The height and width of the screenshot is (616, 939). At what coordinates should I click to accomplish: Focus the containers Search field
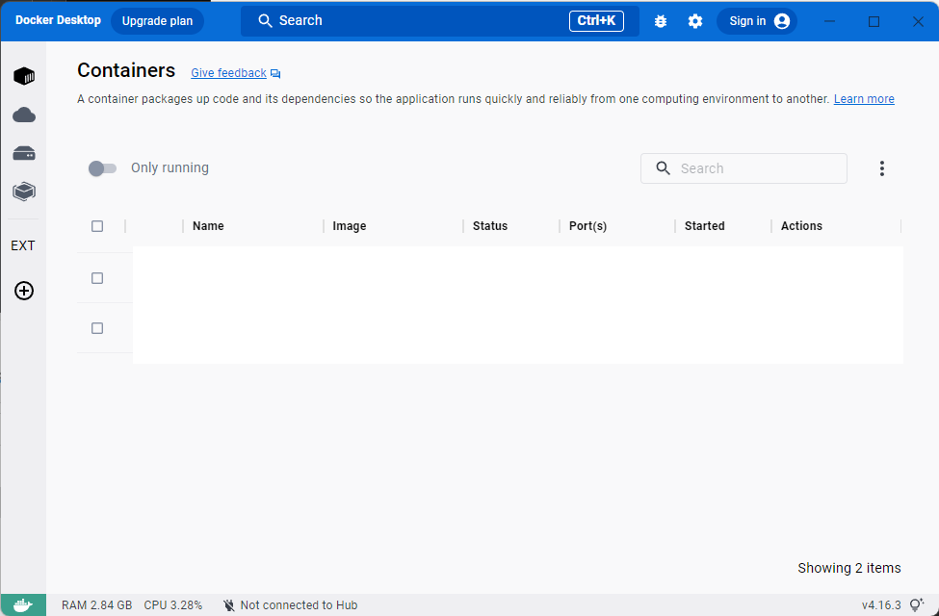[x=743, y=168]
